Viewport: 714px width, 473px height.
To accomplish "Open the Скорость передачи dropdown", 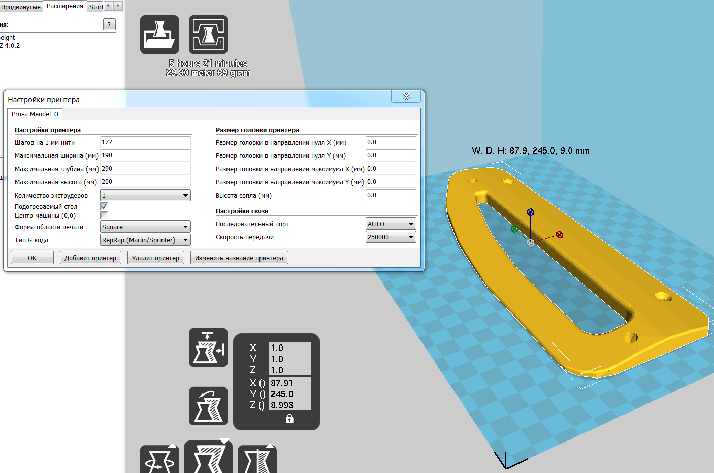I will point(391,237).
